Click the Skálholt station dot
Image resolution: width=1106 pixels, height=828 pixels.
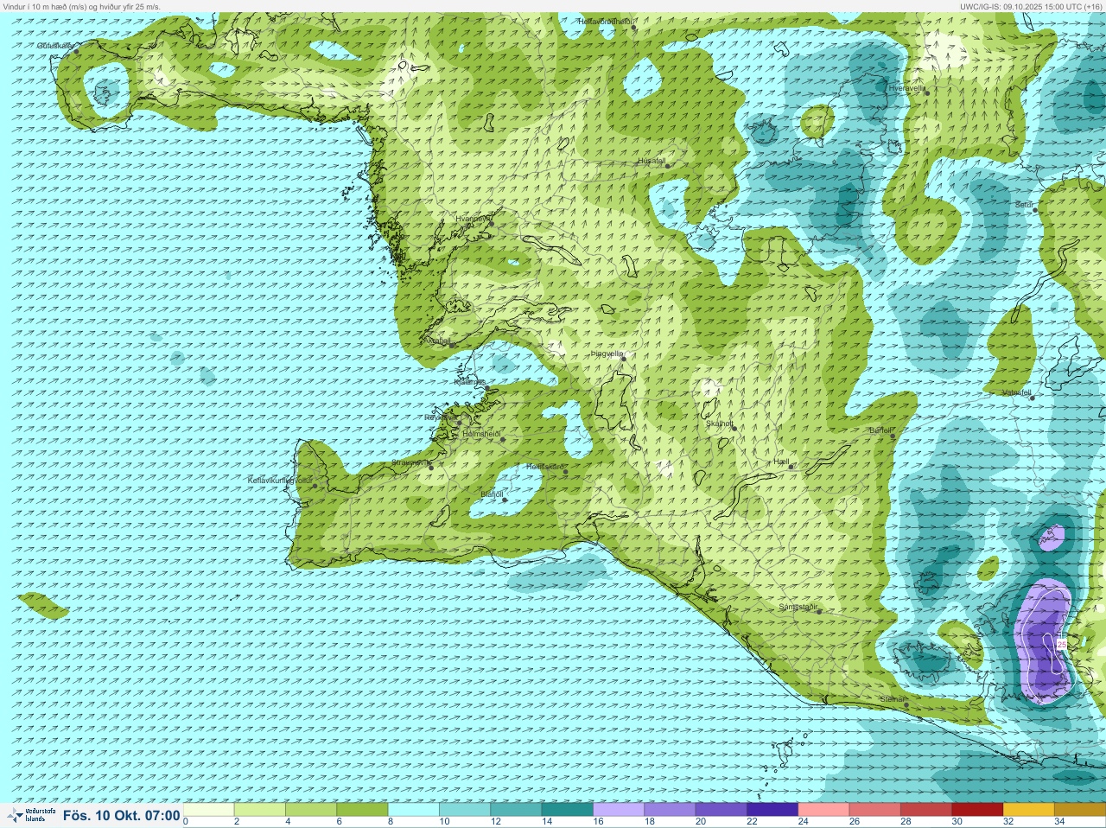[734, 428]
